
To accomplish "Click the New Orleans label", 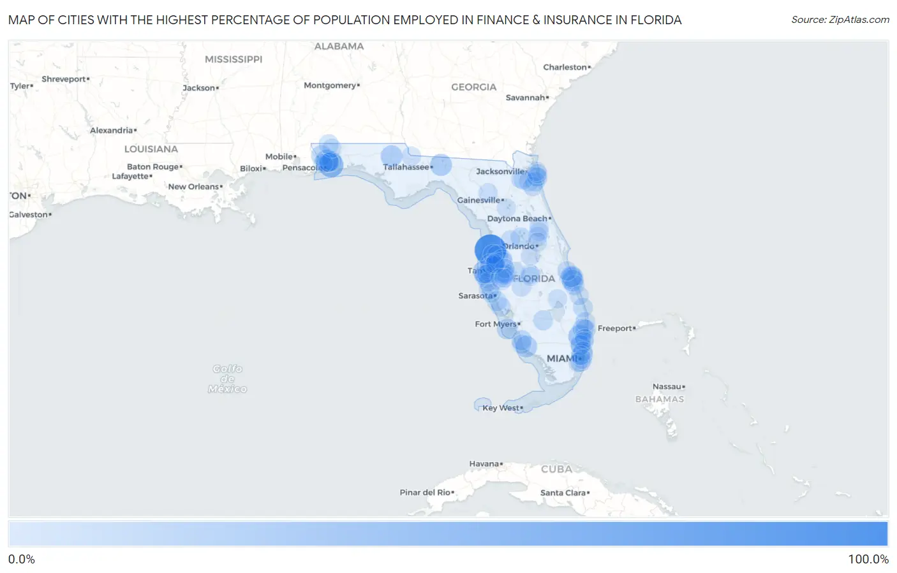I will (x=193, y=187).
